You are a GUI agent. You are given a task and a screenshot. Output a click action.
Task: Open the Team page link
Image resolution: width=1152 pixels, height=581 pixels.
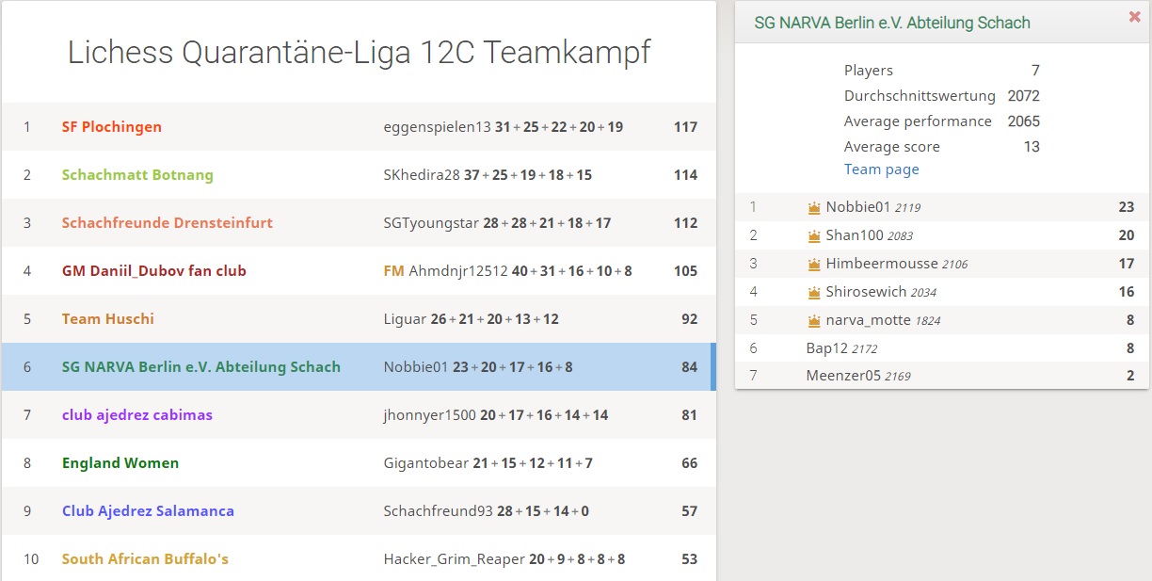(881, 169)
